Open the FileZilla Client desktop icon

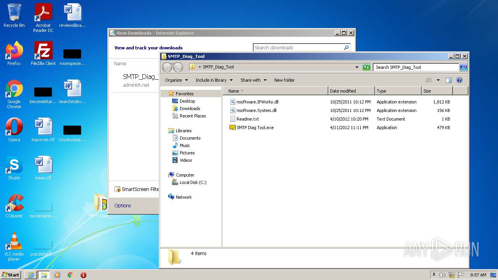[43, 54]
